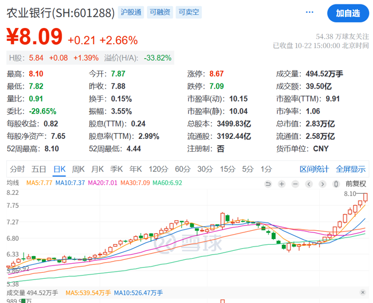Reset the chart view with the undo arrow
373x303 pixels.
[x=268, y=184]
